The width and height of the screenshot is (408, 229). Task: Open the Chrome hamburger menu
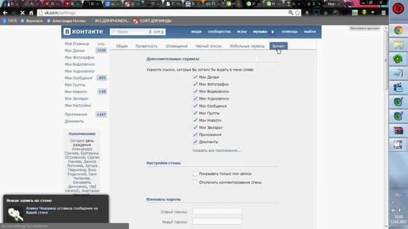tap(384, 13)
